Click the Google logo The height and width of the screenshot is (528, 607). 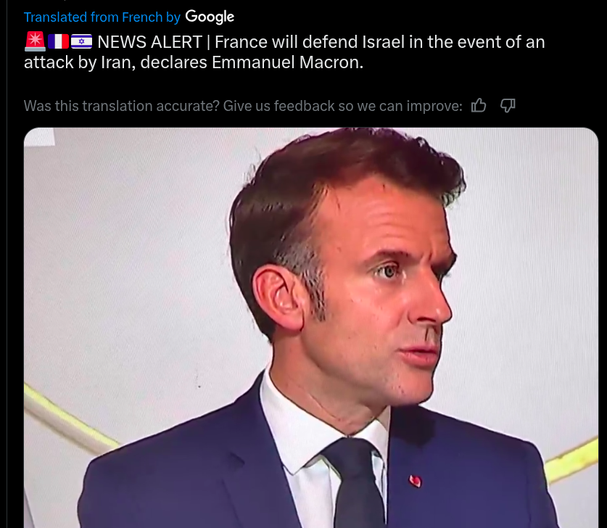(210, 17)
